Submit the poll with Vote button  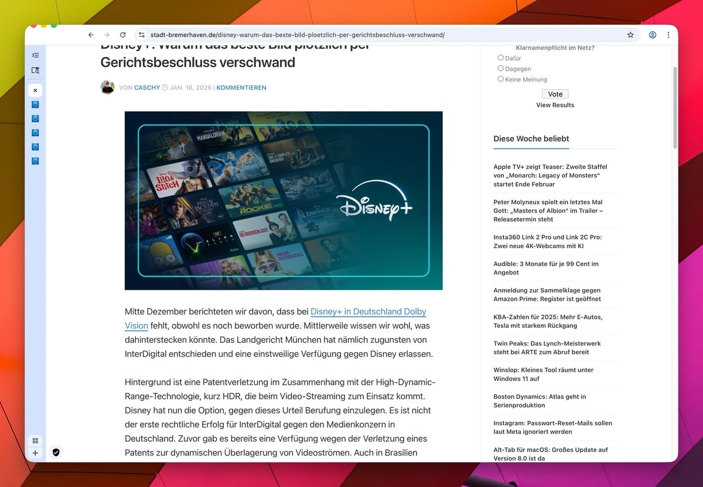click(x=555, y=94)
